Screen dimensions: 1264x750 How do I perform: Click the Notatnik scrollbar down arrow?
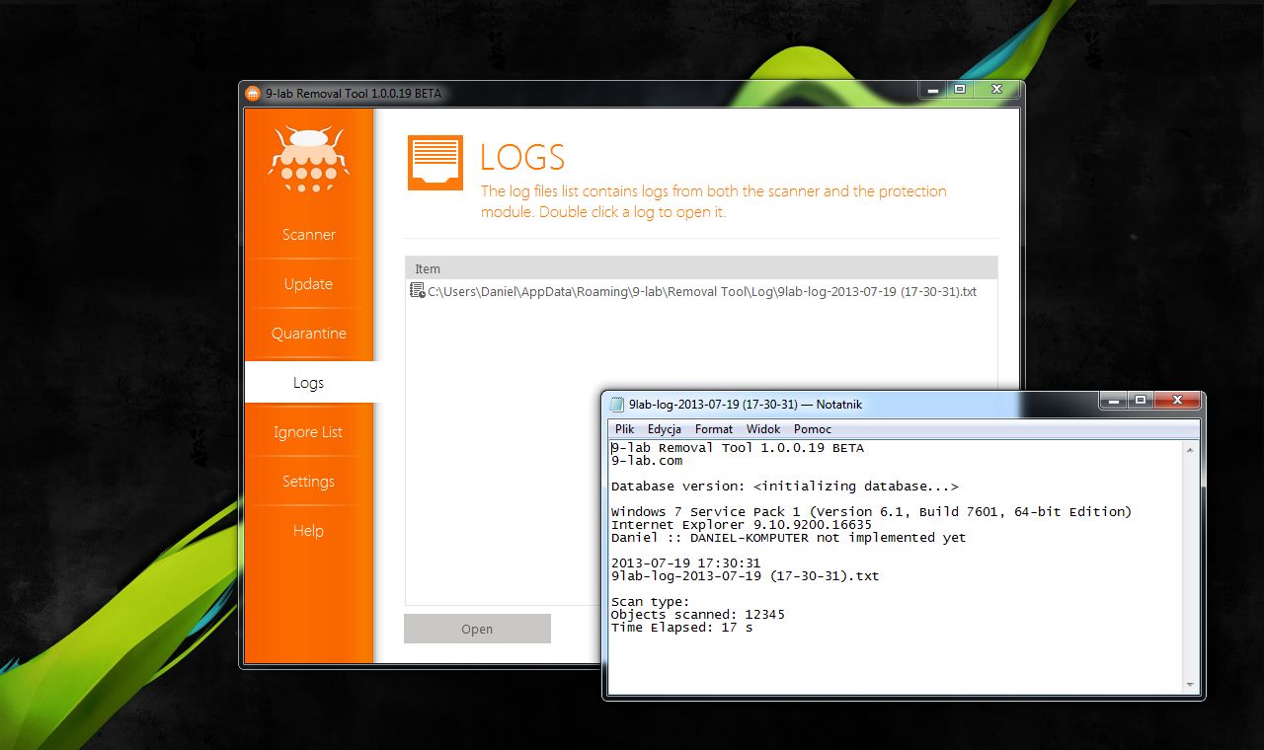(x=1190, y=685)
